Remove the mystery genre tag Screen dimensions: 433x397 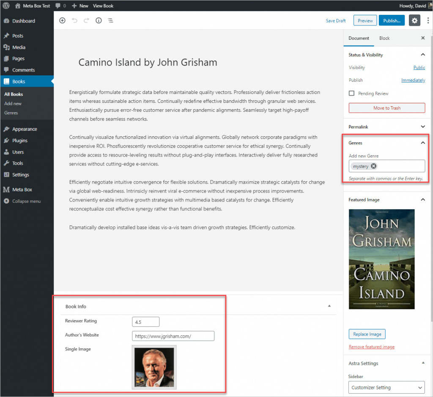click(x=373, y=166)
